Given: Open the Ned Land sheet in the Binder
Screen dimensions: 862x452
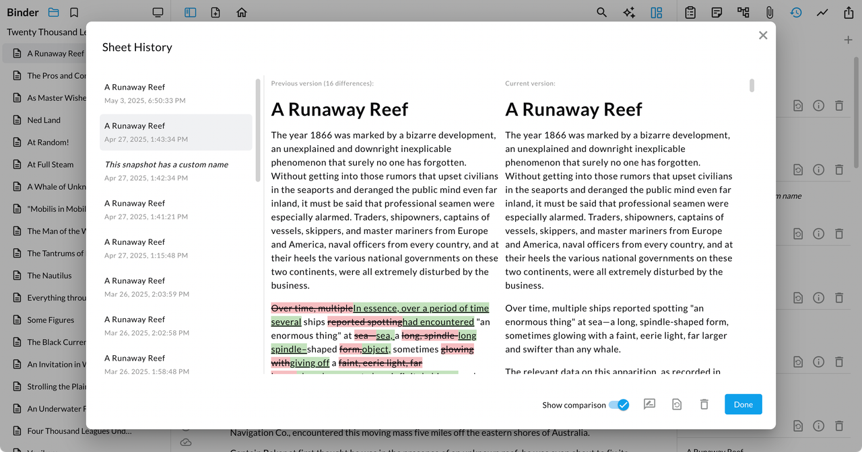Looking at the screenshot, I should click(x=44, y=120).
